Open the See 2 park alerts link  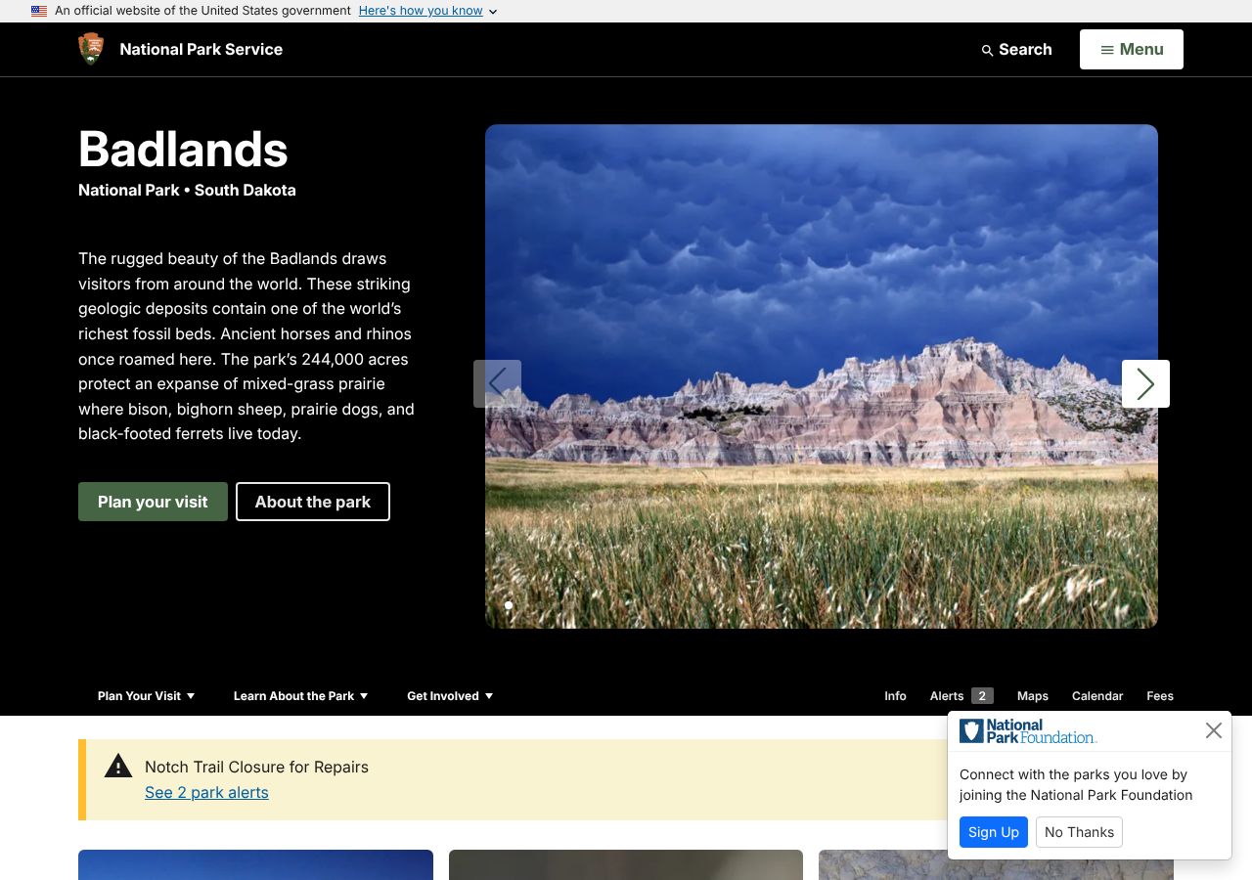(206, 792)
